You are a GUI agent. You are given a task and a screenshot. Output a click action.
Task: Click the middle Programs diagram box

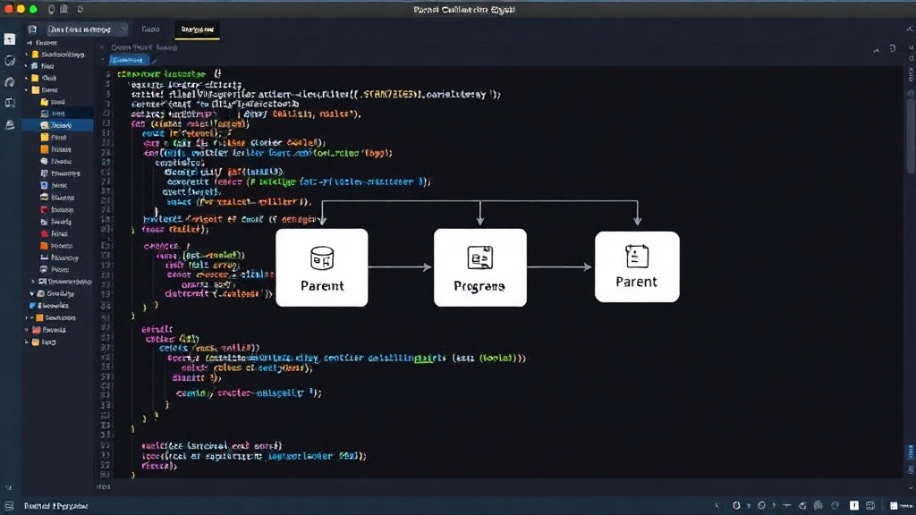coord(480,267)
